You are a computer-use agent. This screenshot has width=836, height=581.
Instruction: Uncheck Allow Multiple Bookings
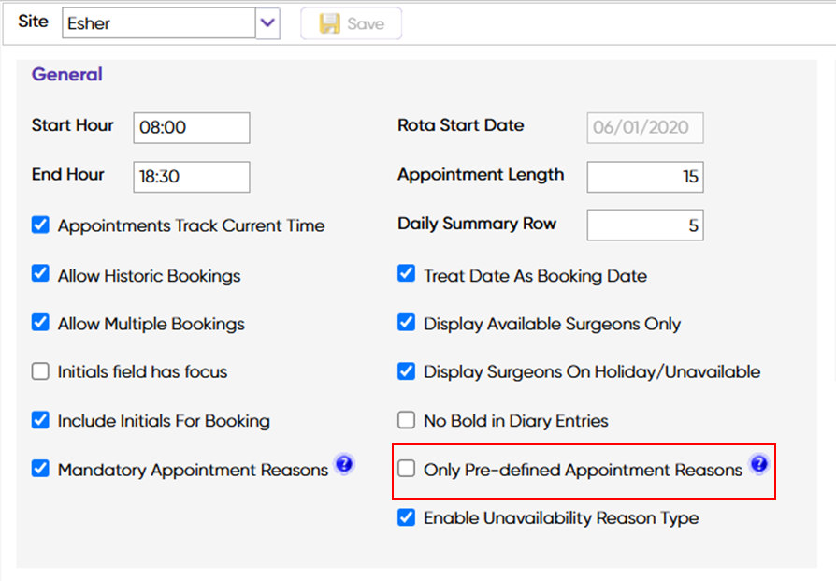[40, 324]
